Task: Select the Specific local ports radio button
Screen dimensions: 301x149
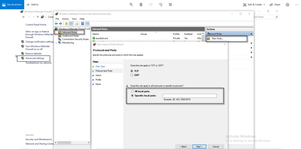Action: [132, 95]
